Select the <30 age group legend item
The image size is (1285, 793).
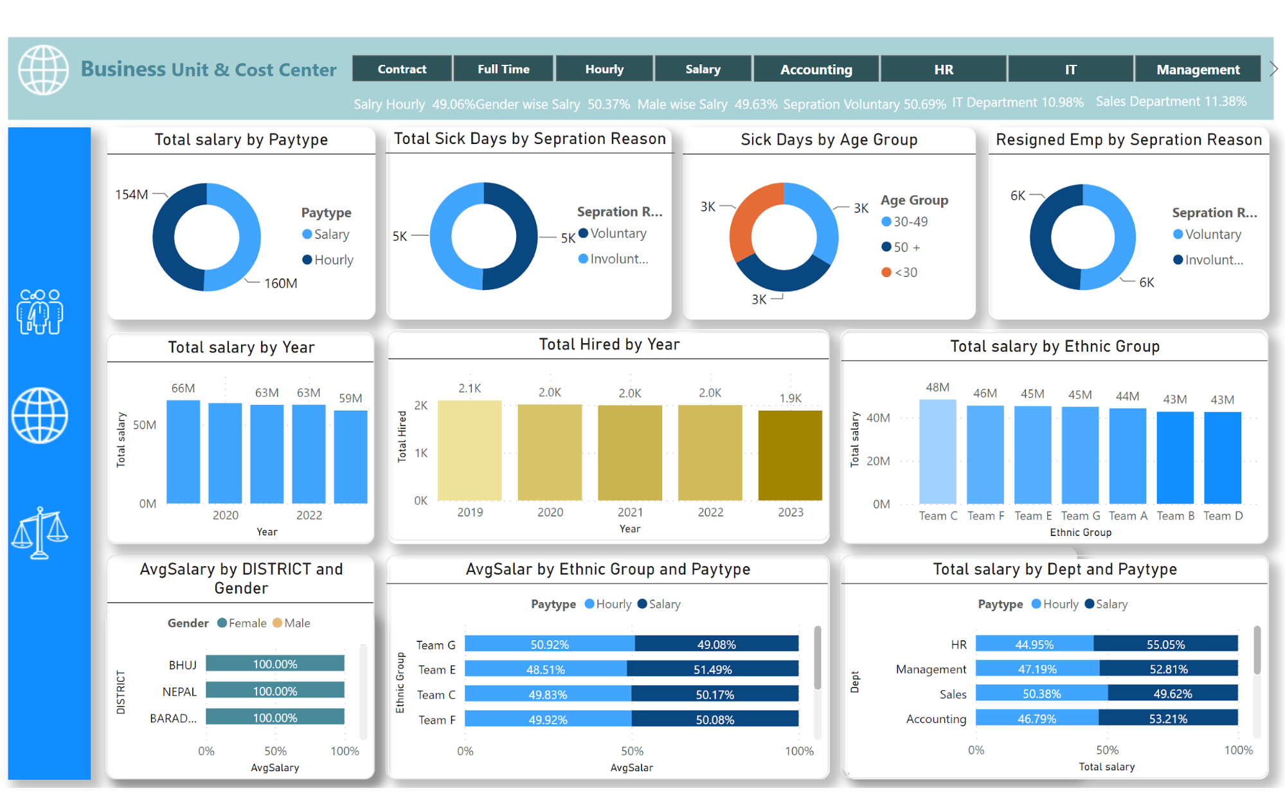pos(899,272)
